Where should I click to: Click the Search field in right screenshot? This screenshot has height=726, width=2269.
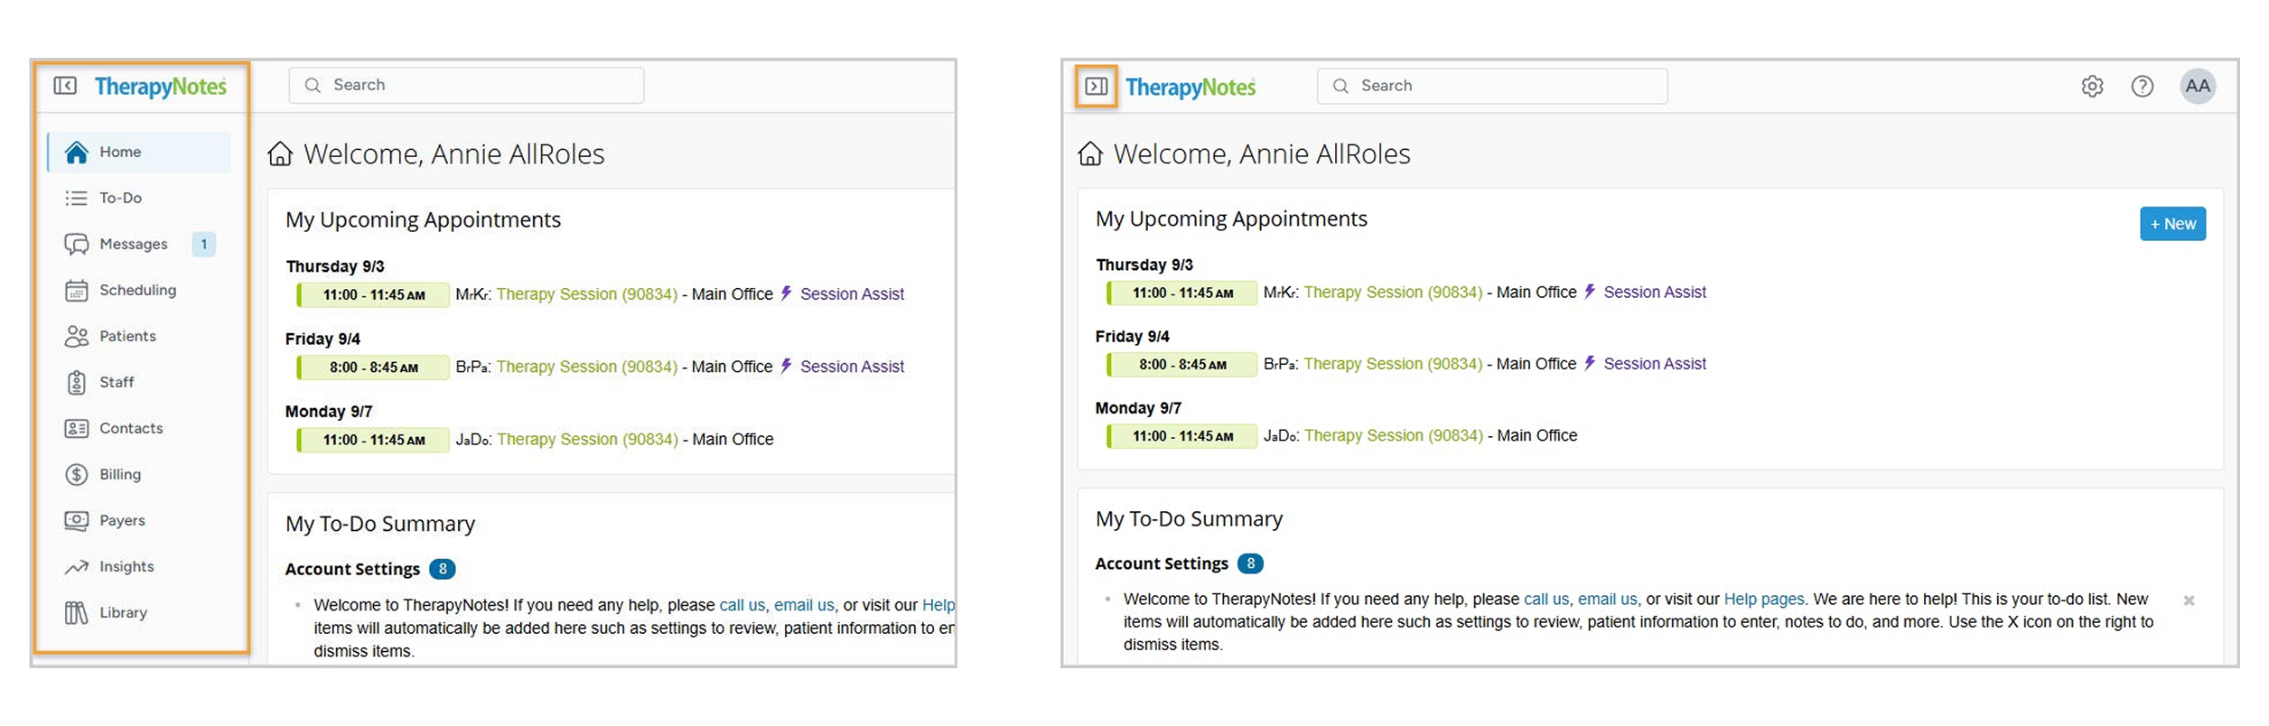tap(1492, 86)
